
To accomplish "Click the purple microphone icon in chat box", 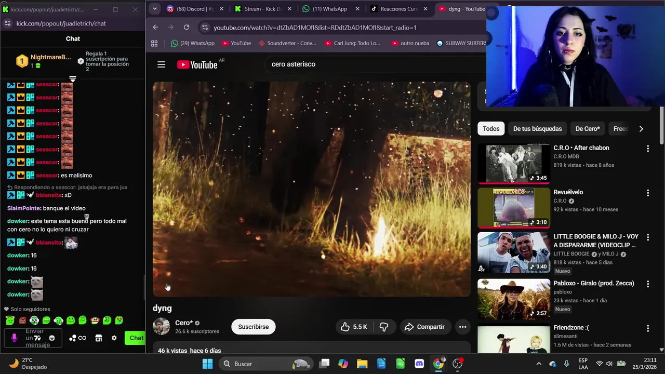I will [14, 338].
